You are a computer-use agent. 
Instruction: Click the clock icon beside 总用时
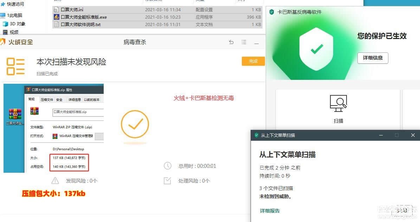pos(167,166)
